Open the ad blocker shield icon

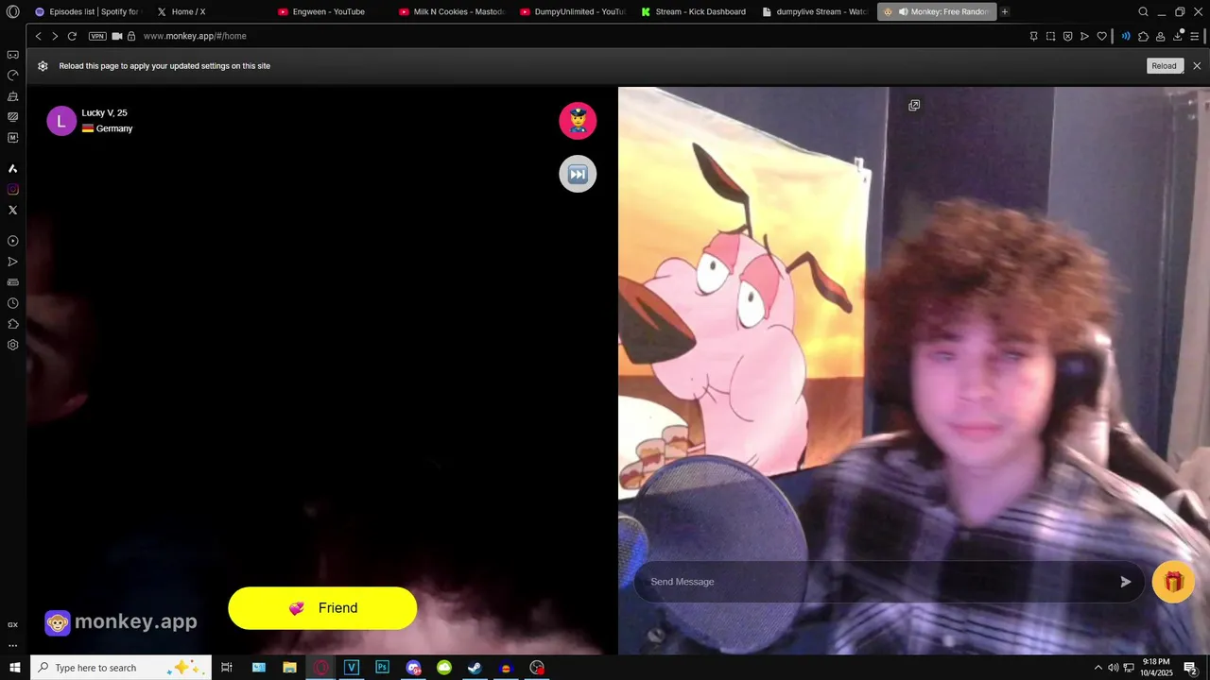(1067, 36)
